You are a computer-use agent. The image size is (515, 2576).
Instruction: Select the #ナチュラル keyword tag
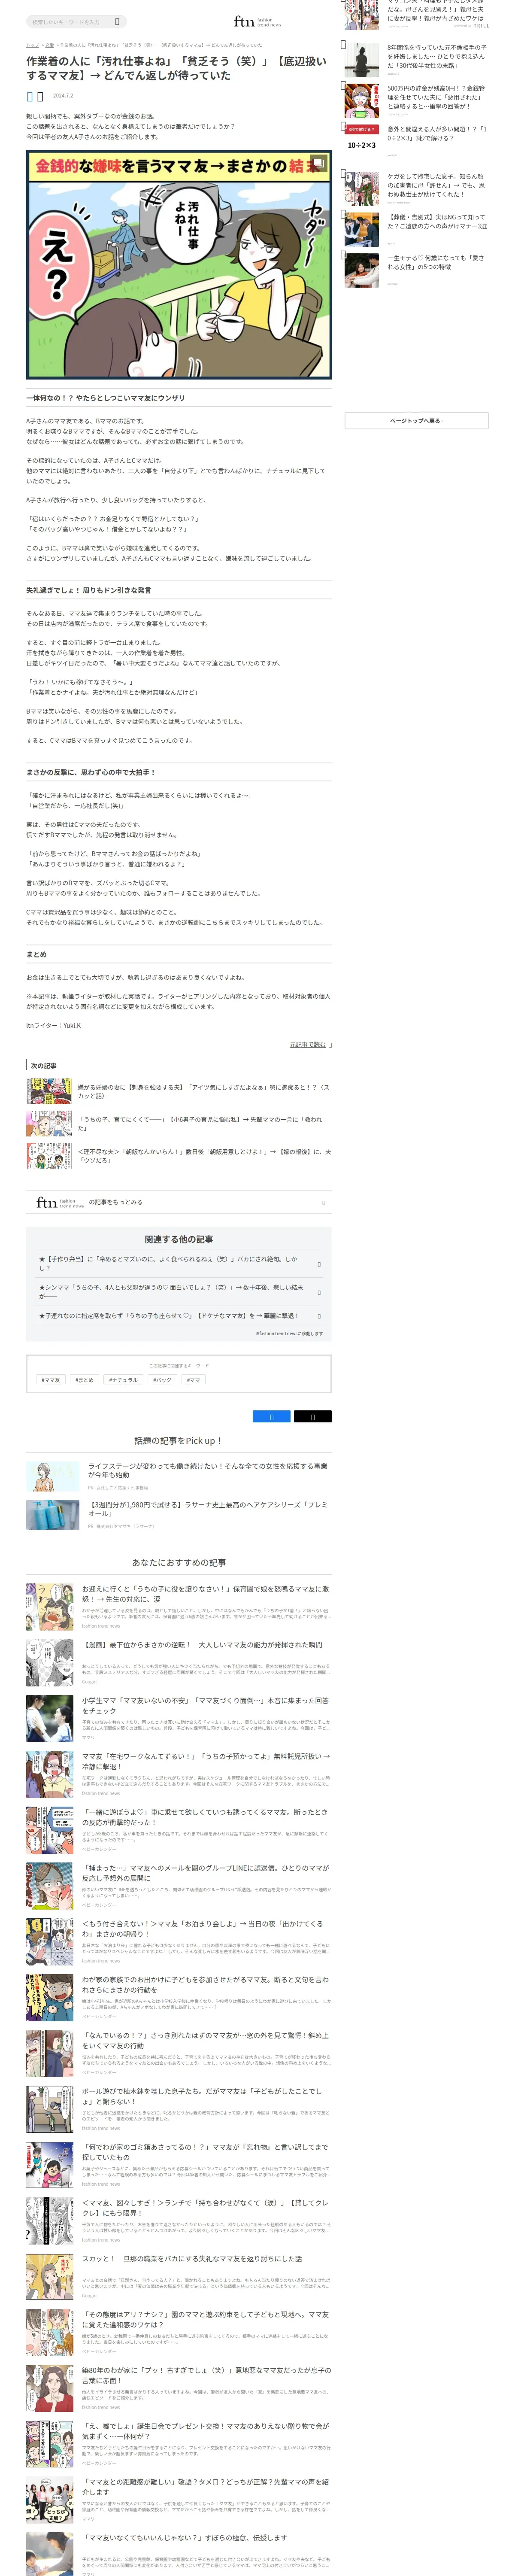coord(124,1380)
